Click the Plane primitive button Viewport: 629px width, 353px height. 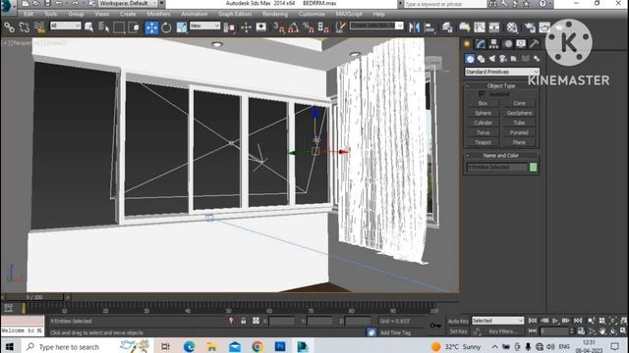519,142
